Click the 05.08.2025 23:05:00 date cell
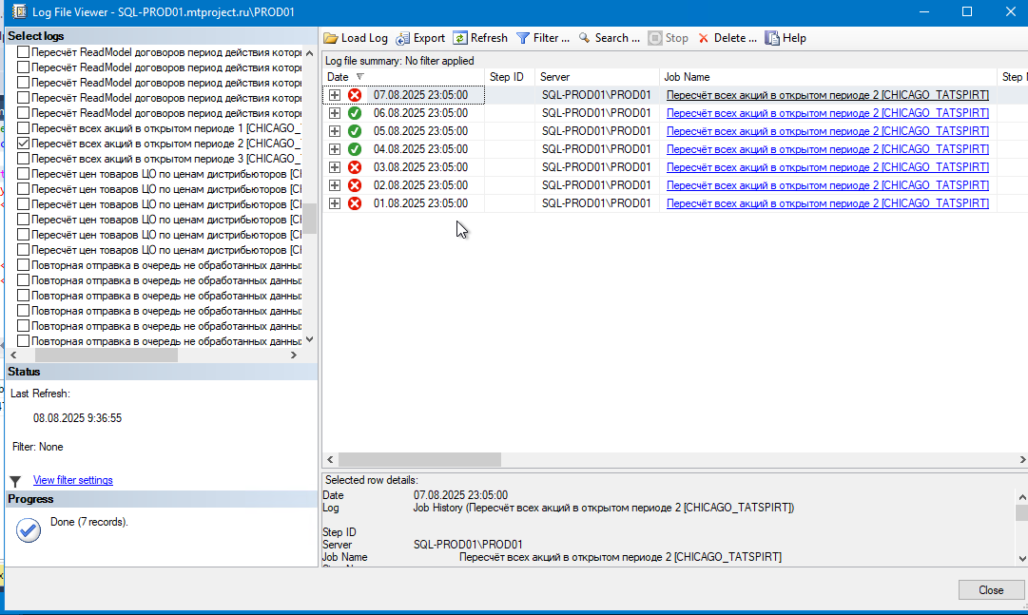 421,131
